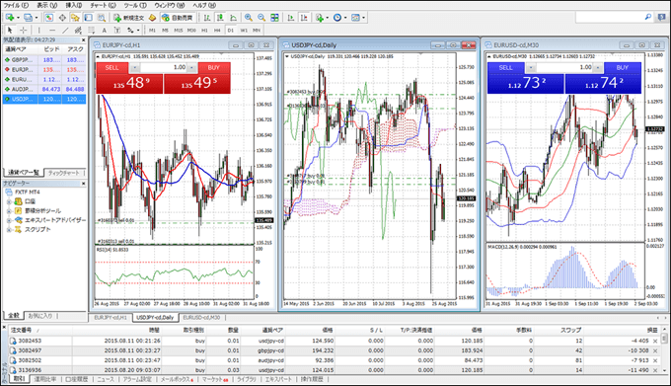The image size is (671, 386).
Task: Click the zoom out magnifier icon
Action: pyautogui.click(x=261, y=18)
